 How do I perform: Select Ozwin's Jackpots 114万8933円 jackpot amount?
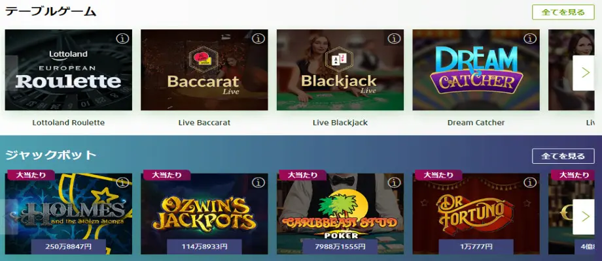[x=204, y=247]
